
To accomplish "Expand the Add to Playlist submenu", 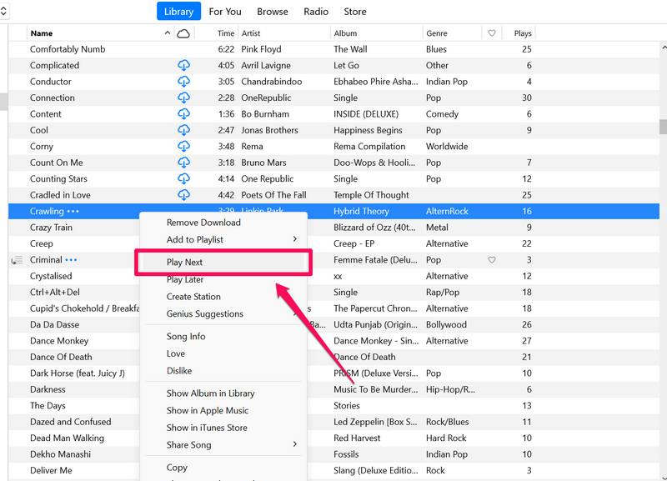I will [294, 240].
